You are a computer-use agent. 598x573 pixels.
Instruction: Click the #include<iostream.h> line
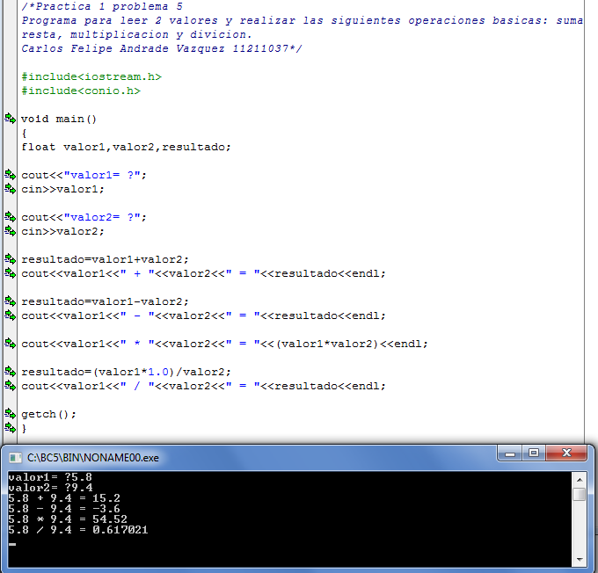coord(91,76)
